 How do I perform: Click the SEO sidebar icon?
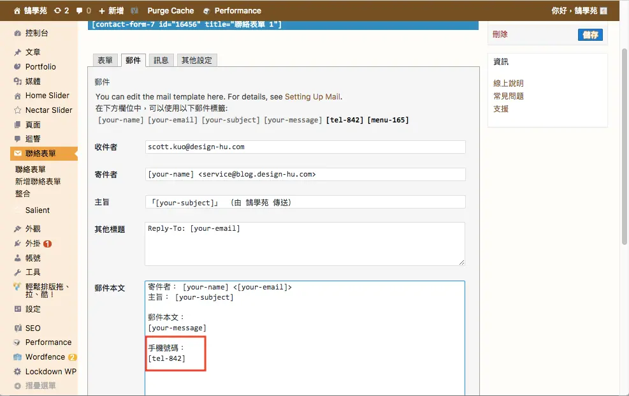17,328
